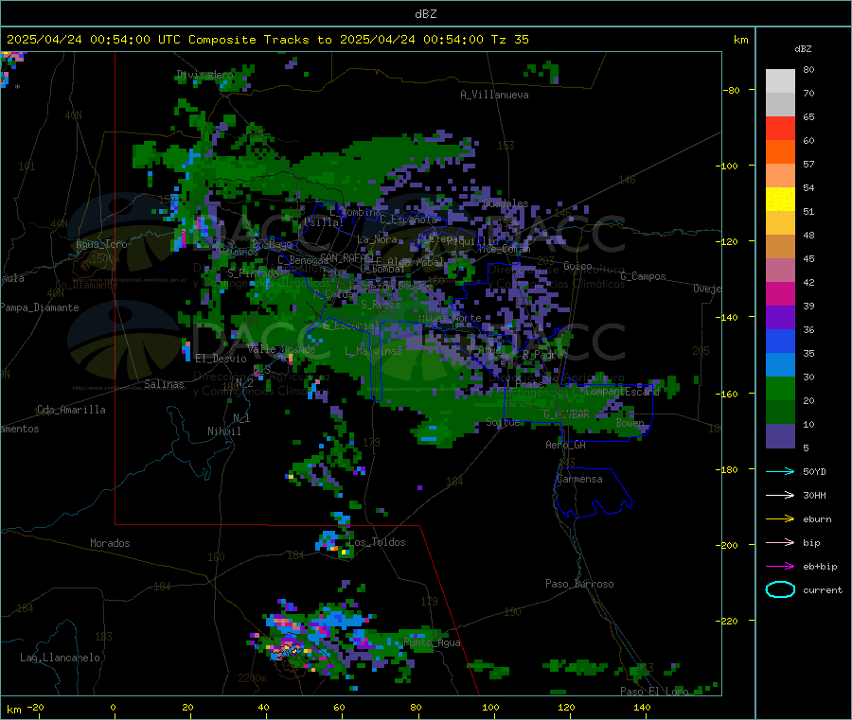The width and height of the screenshot is (852, 720).
Task: Click the cyan 'current' ellipse legend symbol
Action: (x=780, y=589)
